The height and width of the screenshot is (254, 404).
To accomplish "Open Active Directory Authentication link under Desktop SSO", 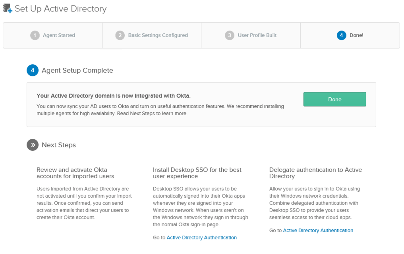I will click(x=201, y=238).
